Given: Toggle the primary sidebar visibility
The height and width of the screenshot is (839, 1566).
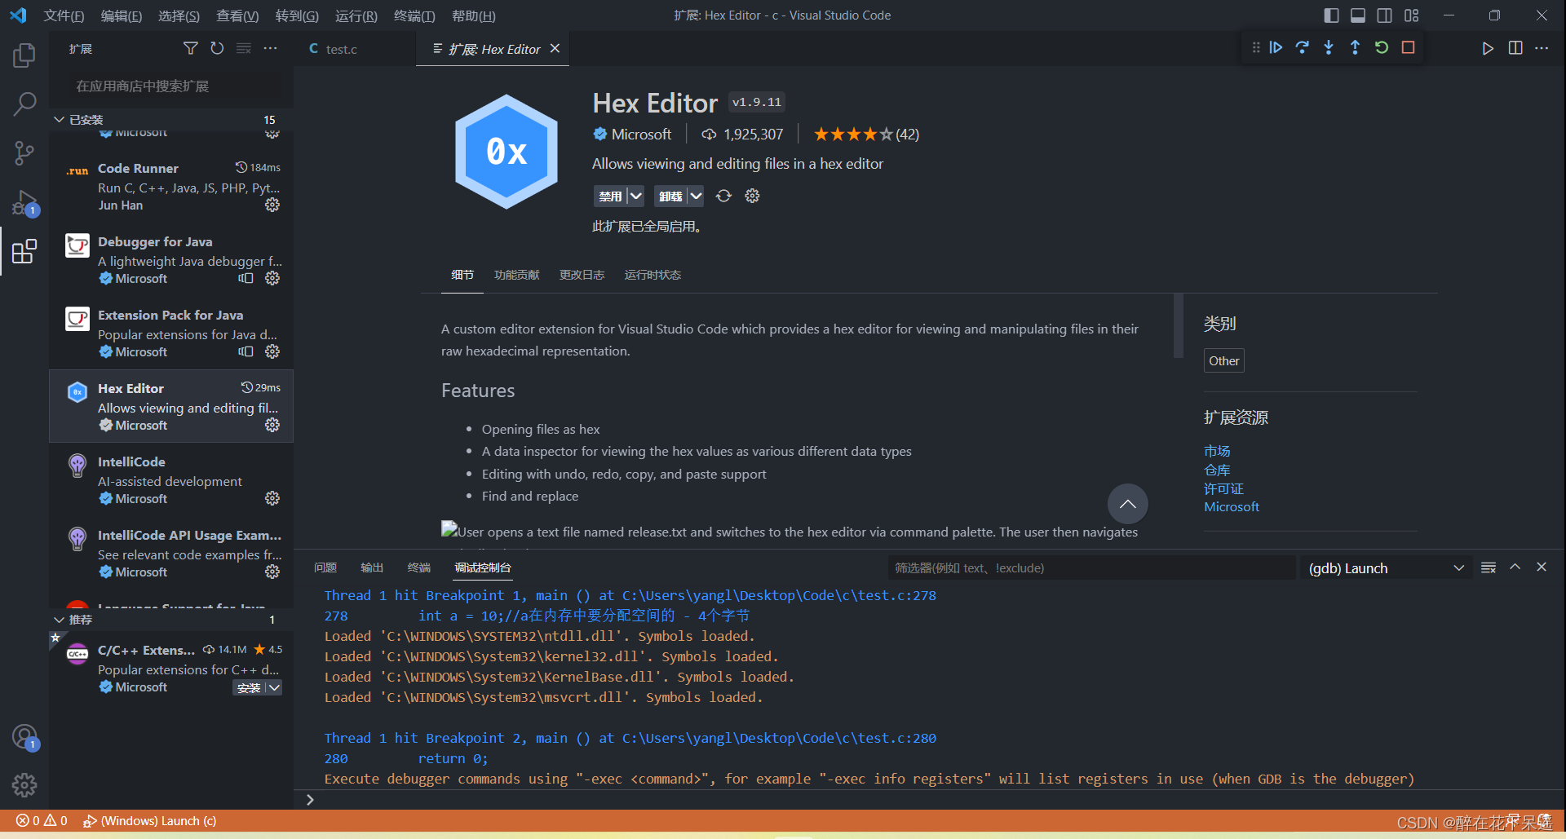Looking at the screenshot, I should tap(1331, 15).
